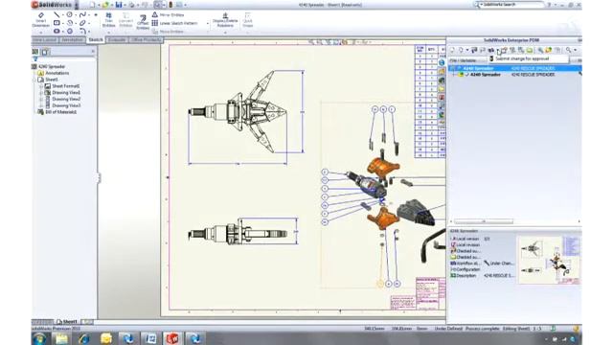
Task: Click the PDM panel horizontal scrollbar
Action: pos(484,221)
